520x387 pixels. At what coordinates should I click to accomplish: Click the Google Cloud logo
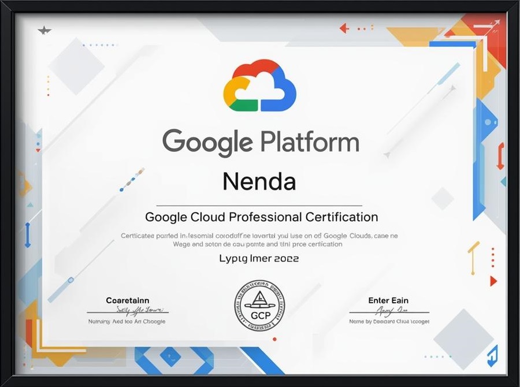259,85
